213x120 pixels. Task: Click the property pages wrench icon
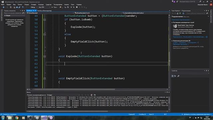tap(178, 76)
